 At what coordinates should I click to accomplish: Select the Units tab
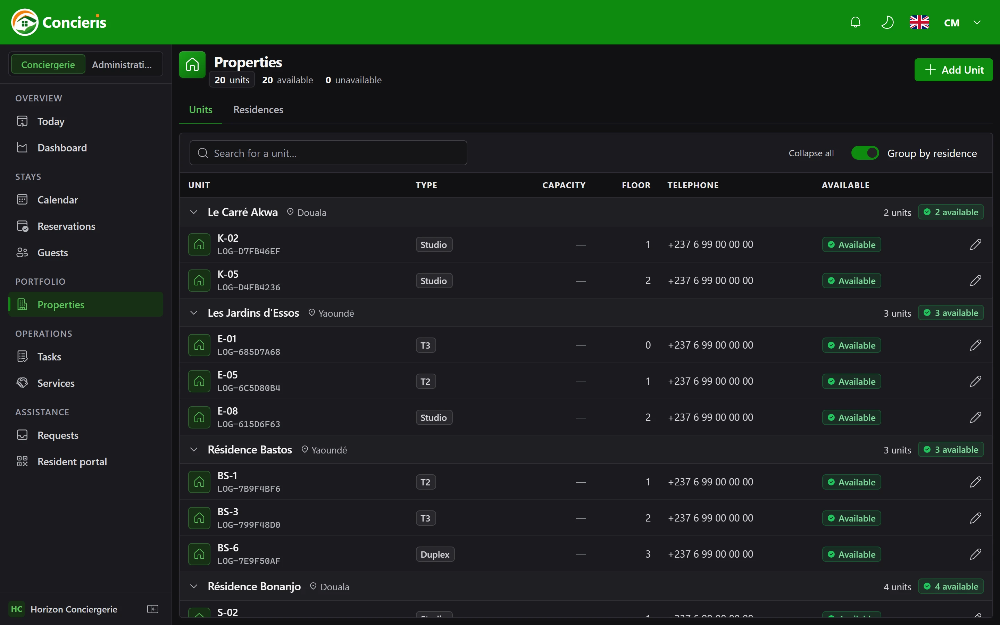pos(200,109)
